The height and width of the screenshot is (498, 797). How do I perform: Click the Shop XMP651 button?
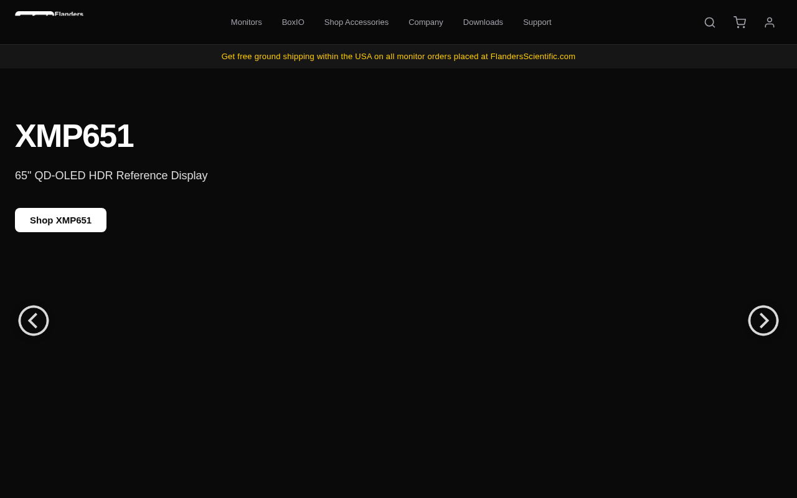[60, 220]
